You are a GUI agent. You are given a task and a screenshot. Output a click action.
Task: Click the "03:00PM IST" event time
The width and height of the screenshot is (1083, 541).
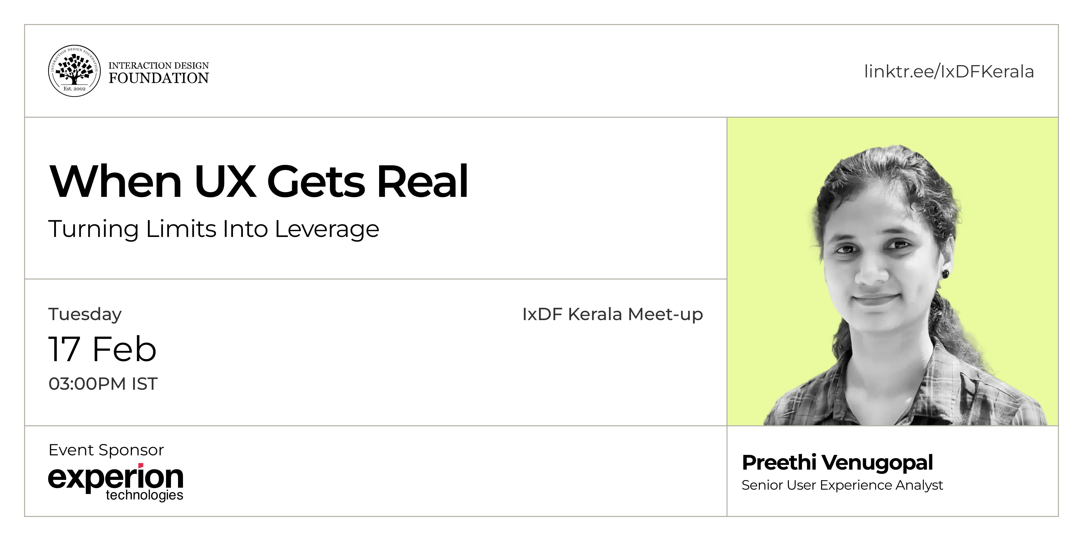pyautogui.click(x=103, y=383)
